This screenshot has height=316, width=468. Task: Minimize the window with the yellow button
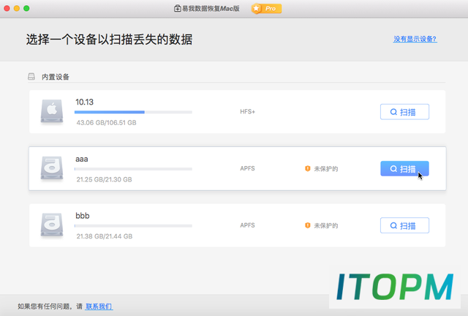[x=17, y=8]
